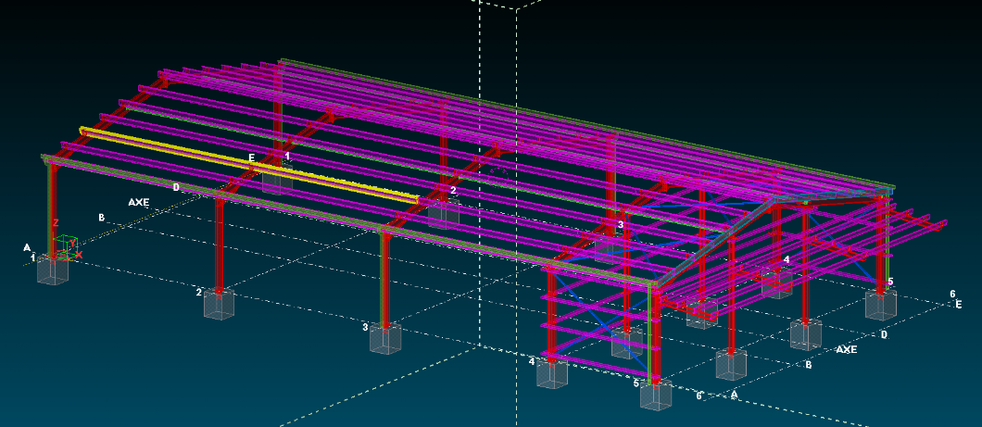Select the footing at front grid 2

(219, 303)
